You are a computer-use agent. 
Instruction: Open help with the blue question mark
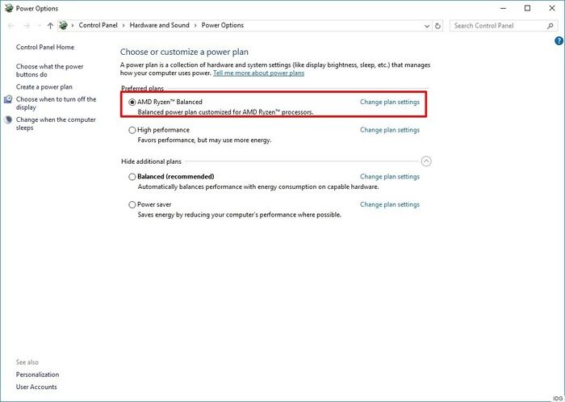559,41
